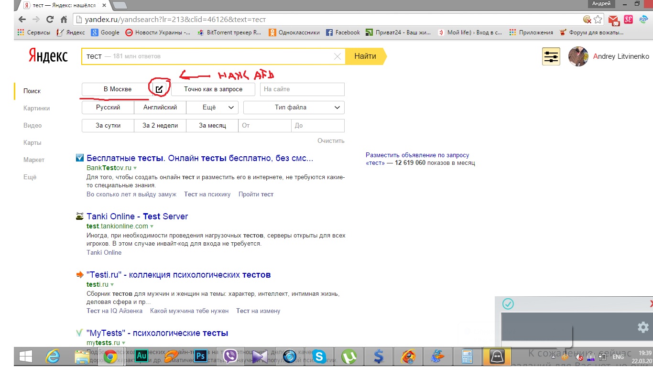Click the P2P extension icon
Screen dimensions: 653x367
(643, 20)
